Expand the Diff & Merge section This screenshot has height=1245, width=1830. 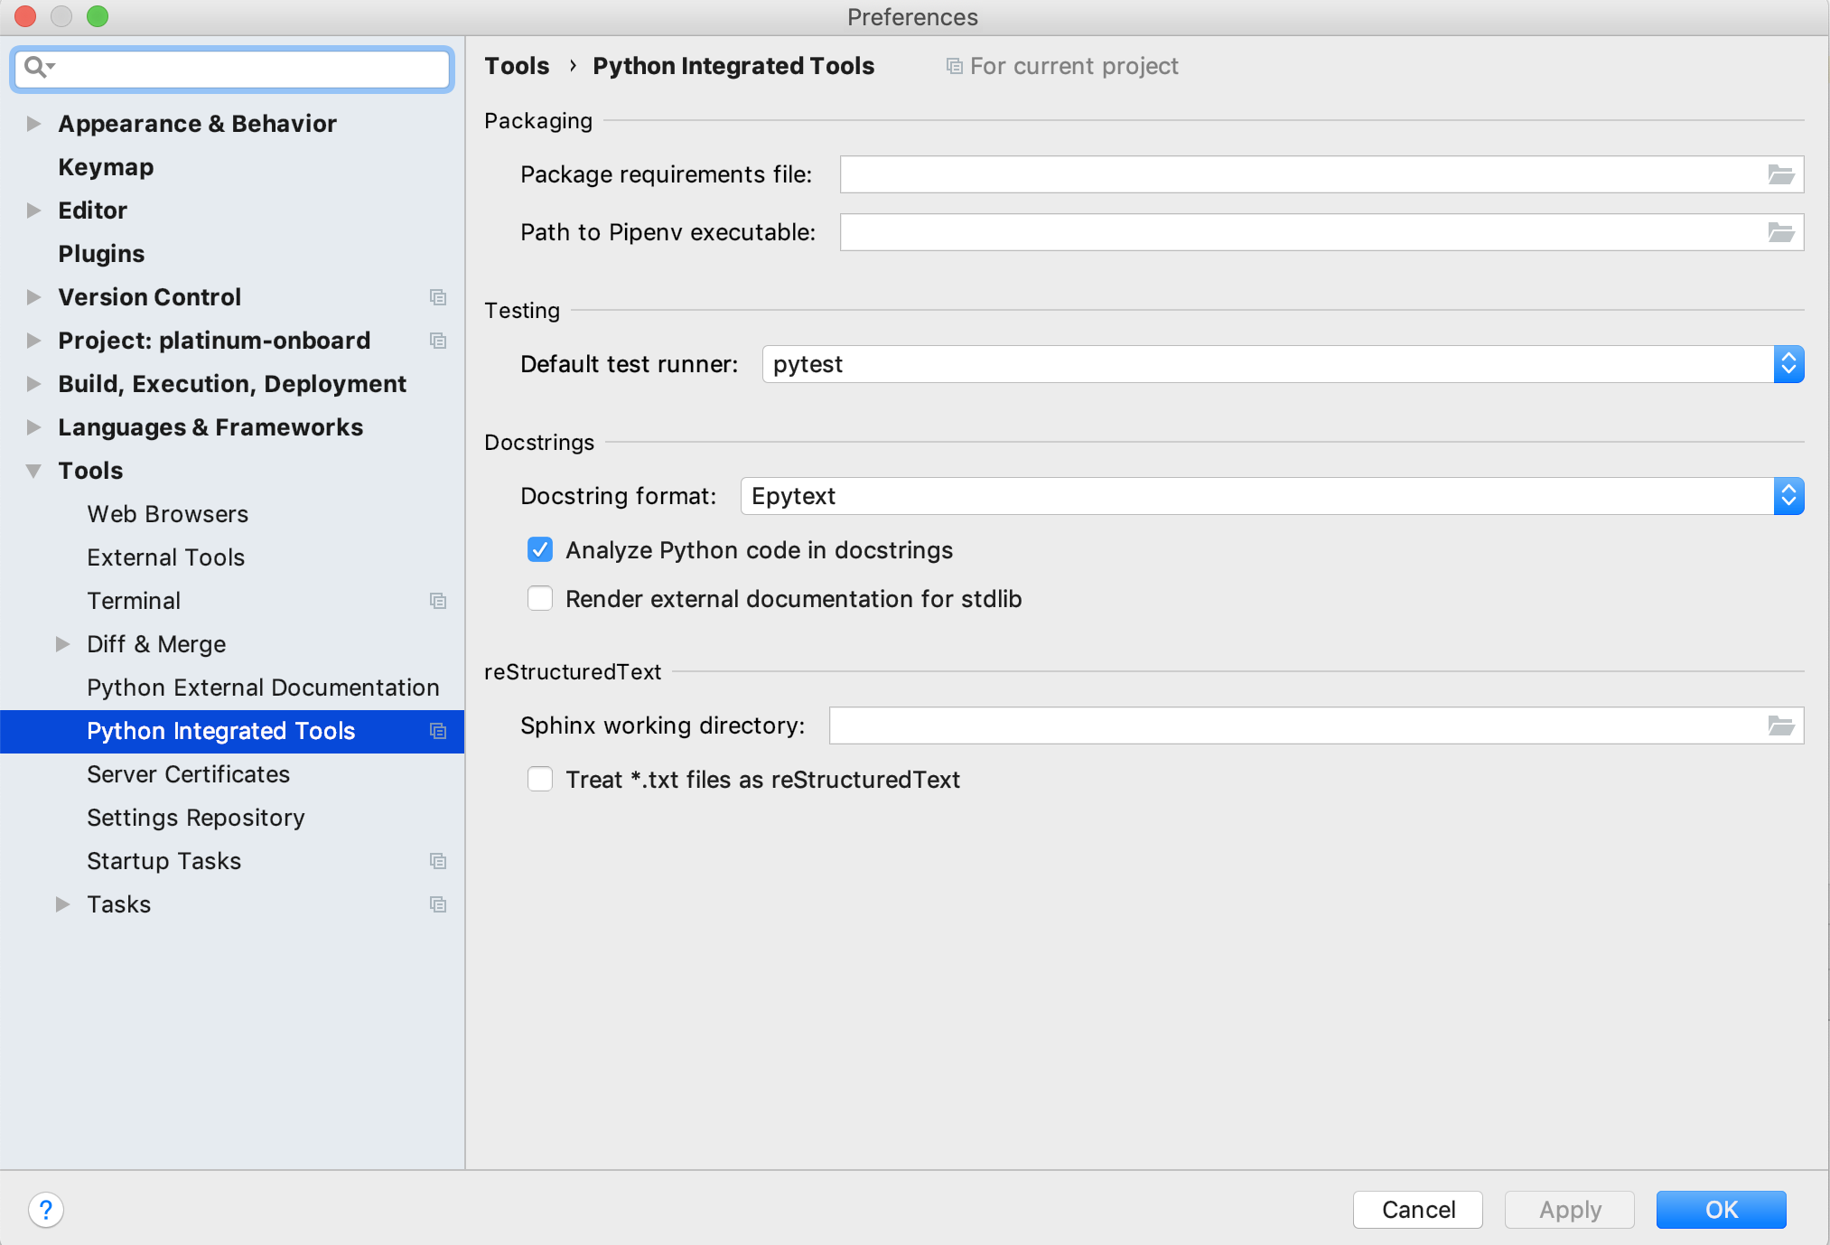point(63,643)
